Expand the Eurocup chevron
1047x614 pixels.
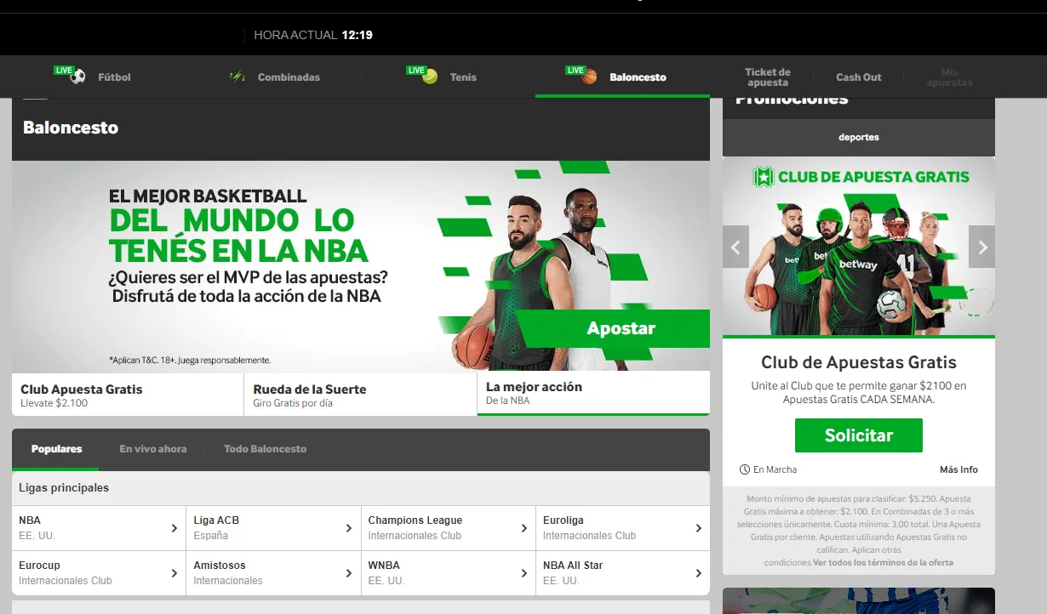pyautogui.click(x=174, y=573)
